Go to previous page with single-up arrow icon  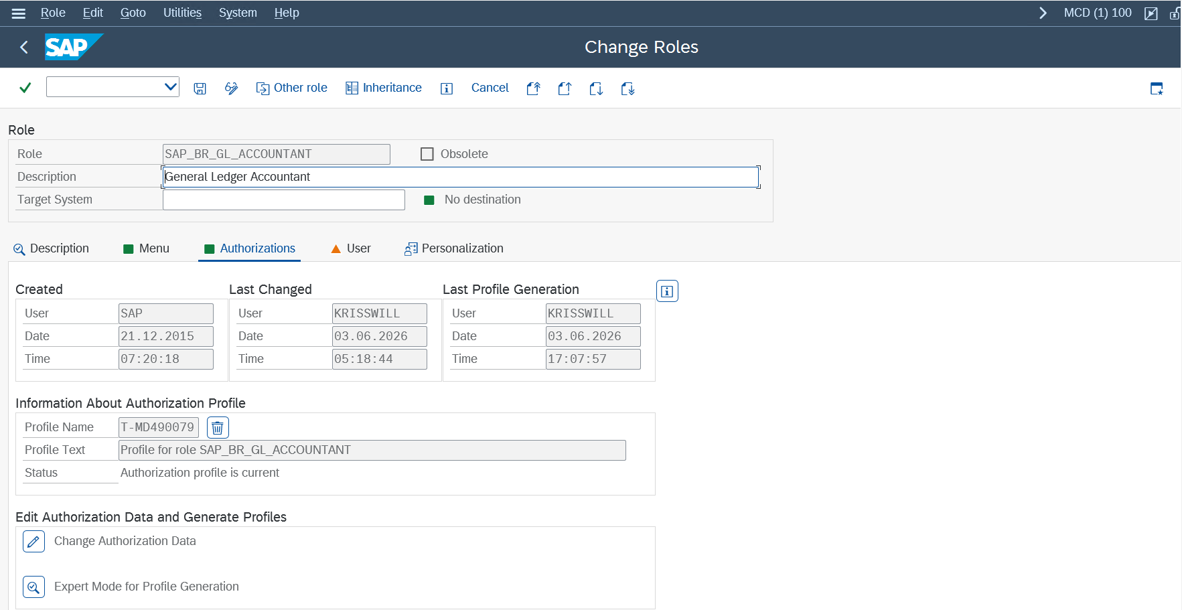[565, 88]
